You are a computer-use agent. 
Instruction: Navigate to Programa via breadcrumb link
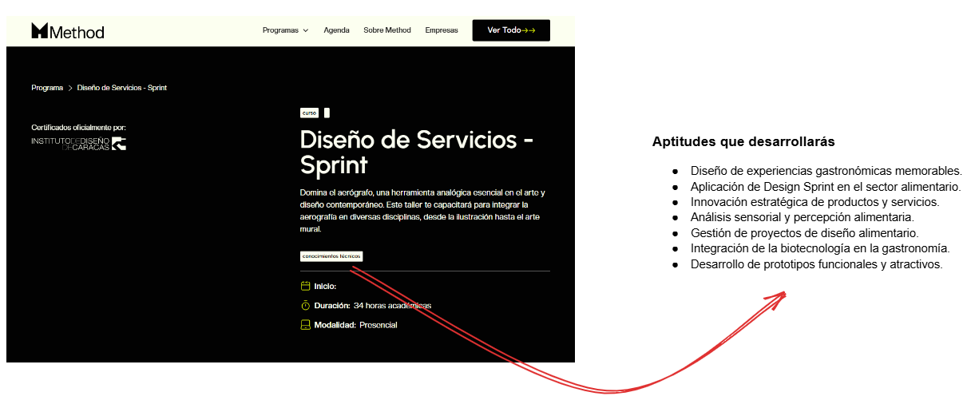pyautogui.click(x=47, y=88)
